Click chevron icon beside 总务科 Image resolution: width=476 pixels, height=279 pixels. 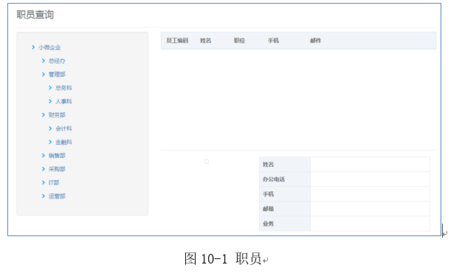[x=50, y=88]
